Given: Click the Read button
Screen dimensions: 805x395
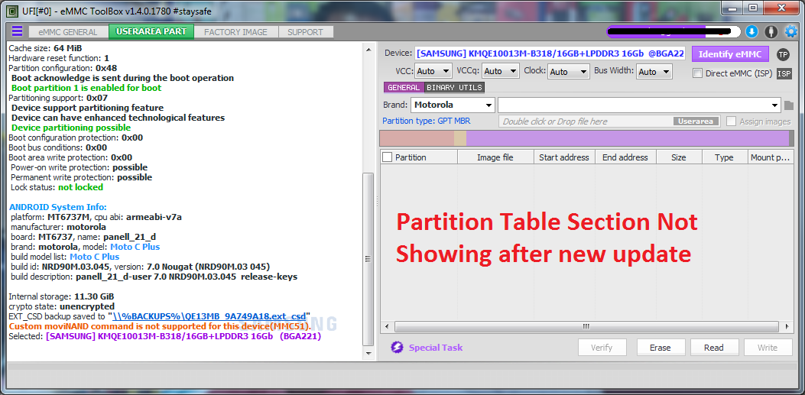Looking at the screenshot, I should pos(713,348).
